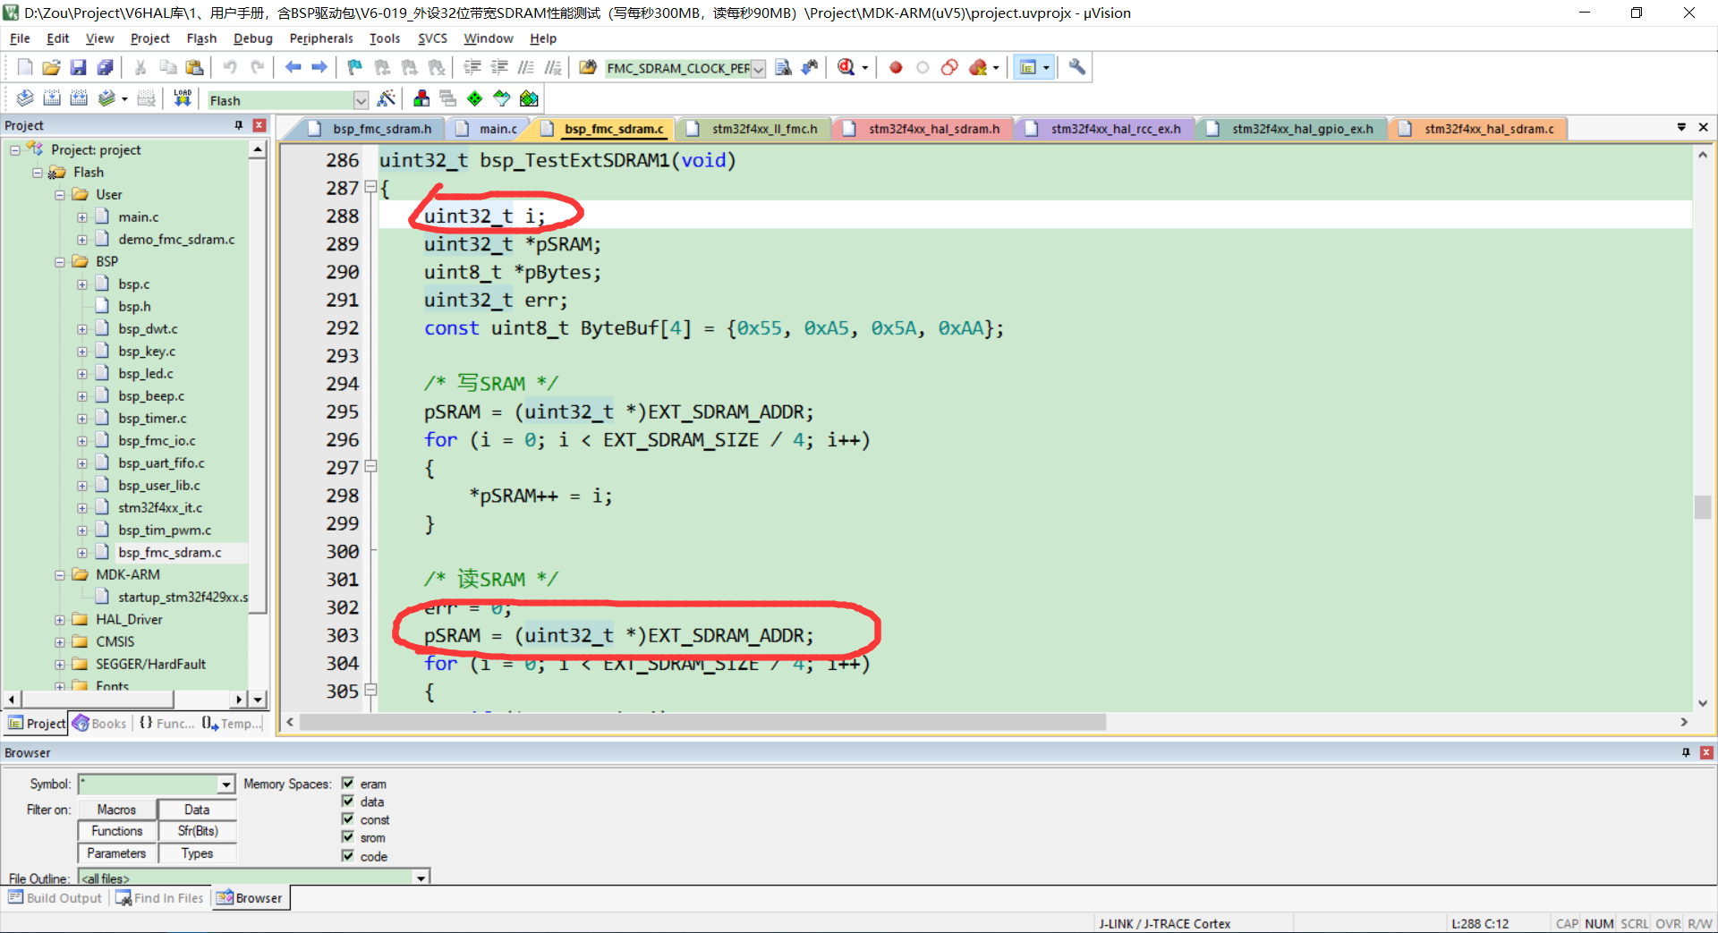
Task: Navigate backwards with blue left arrow
Action: tap(293, 67)
